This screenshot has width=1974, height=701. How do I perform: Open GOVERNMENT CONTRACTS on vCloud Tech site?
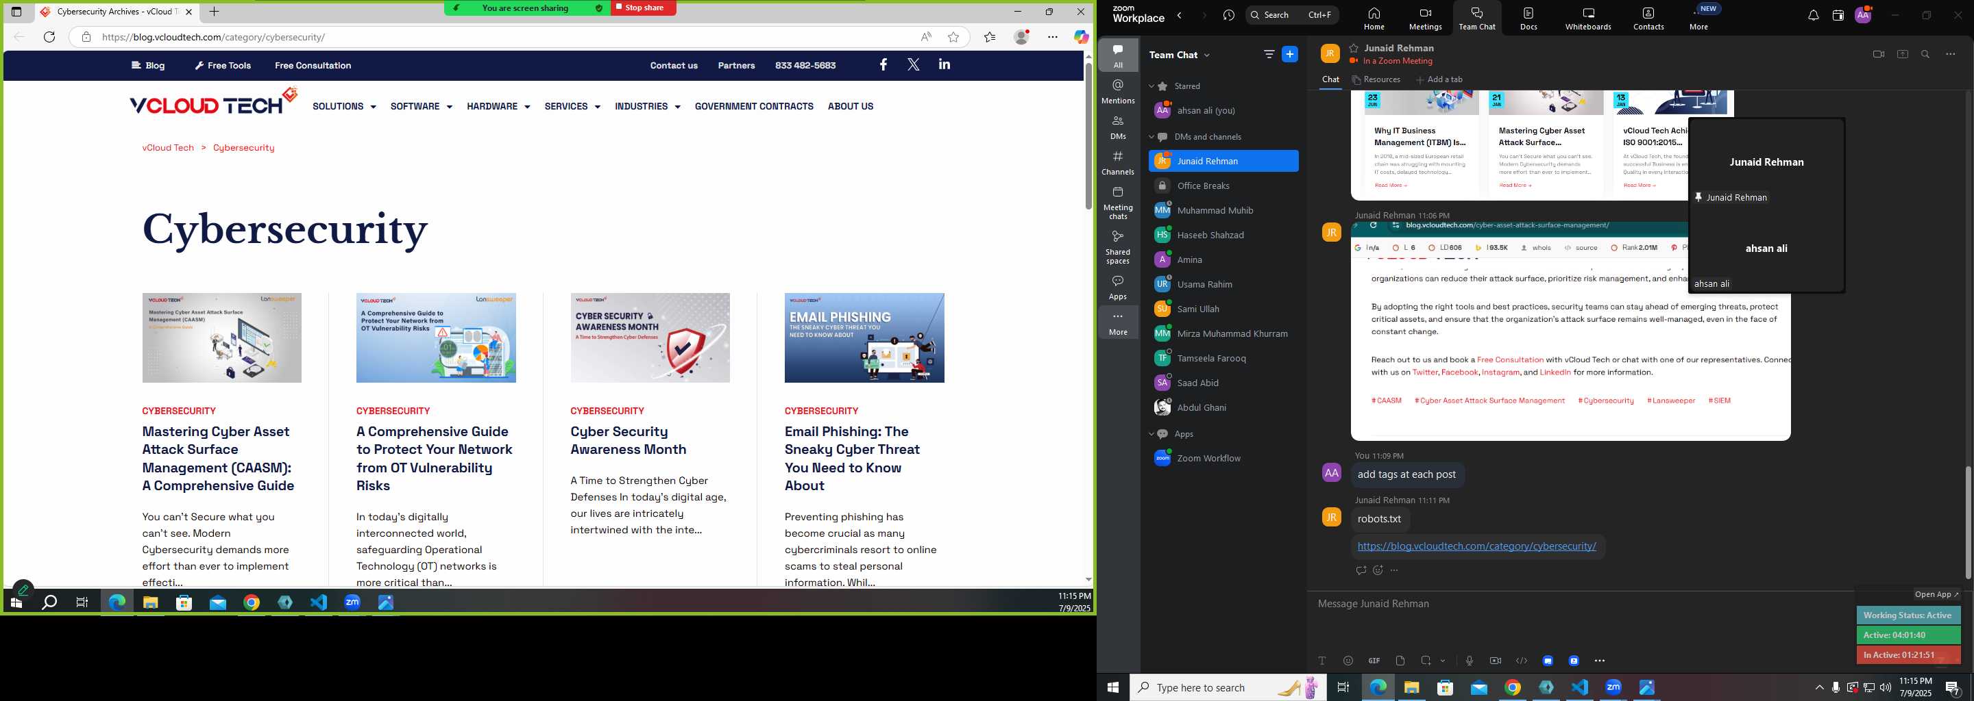(x=754, y=106)
